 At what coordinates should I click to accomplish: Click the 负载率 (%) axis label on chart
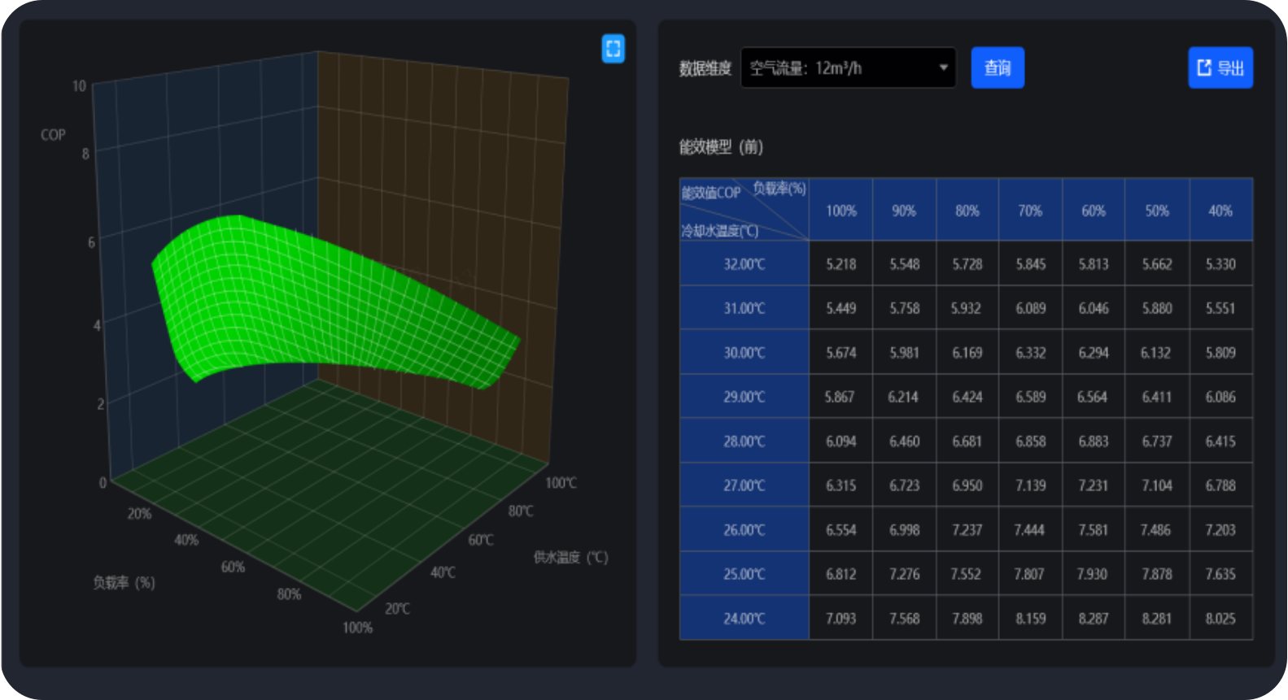(124, 582)
